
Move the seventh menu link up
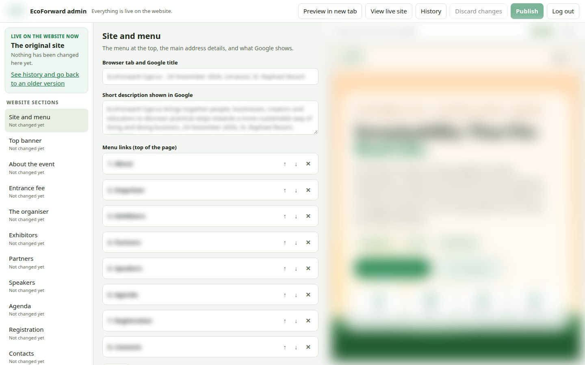coord(285,321)
